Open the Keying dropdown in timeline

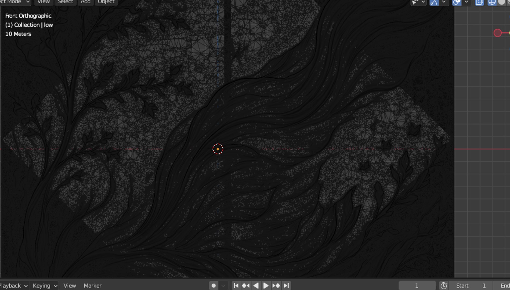coord(45,285)
